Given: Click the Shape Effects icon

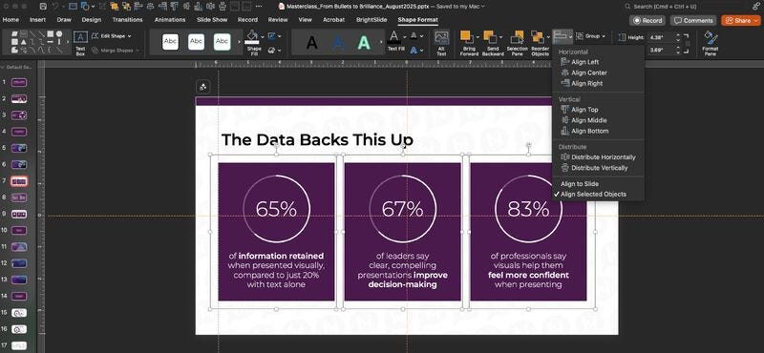Looking at the screenshot, I should [x=271, y=50].
